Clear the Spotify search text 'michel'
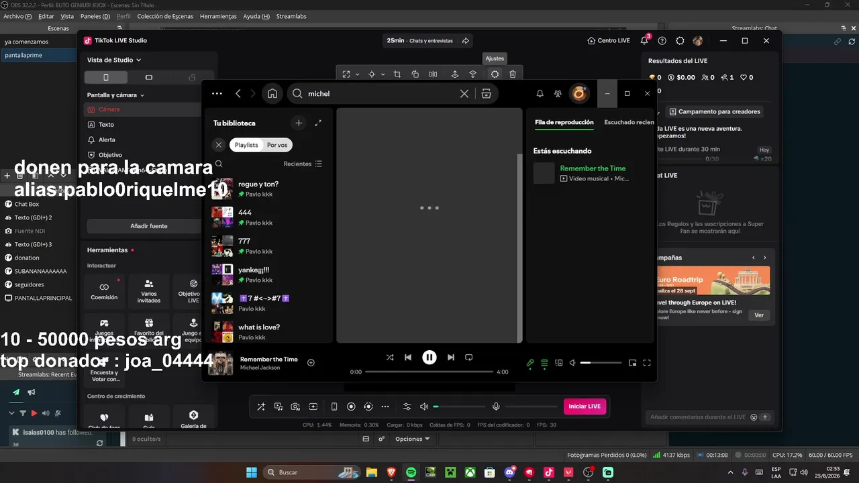Viewport: 859px width, 483px height. (x=464, y=94)
